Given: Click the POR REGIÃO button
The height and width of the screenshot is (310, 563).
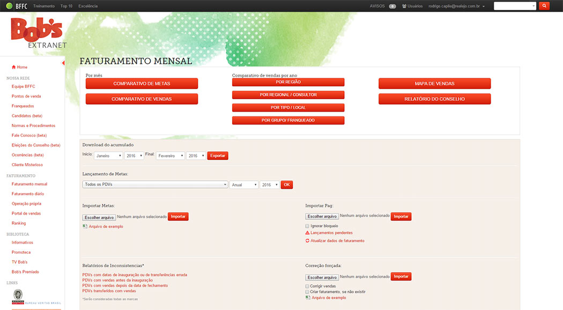Looking at the screenshot, I should point(288,82).
